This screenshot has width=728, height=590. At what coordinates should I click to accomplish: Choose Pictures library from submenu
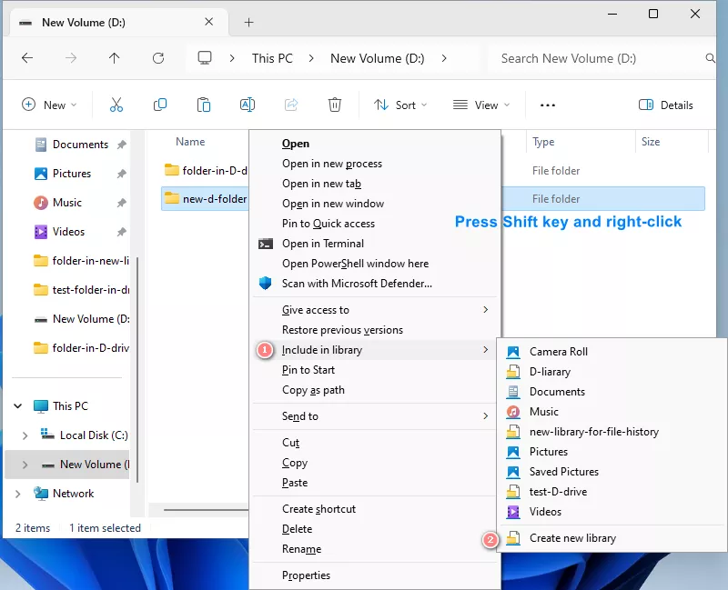pos(611,451)
